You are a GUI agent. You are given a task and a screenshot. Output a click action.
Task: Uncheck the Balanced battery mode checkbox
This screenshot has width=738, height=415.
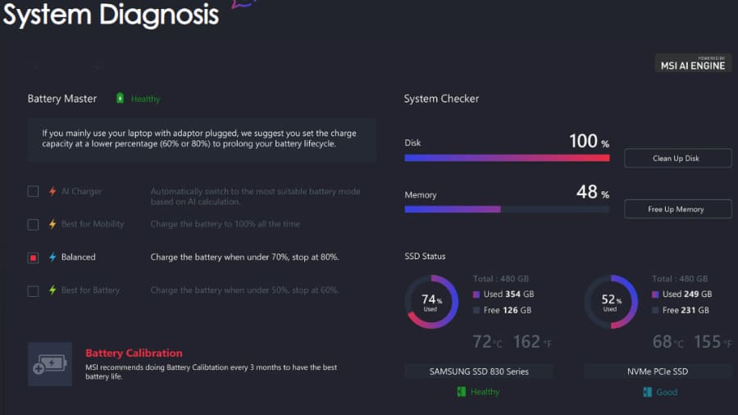pos(33,258)
